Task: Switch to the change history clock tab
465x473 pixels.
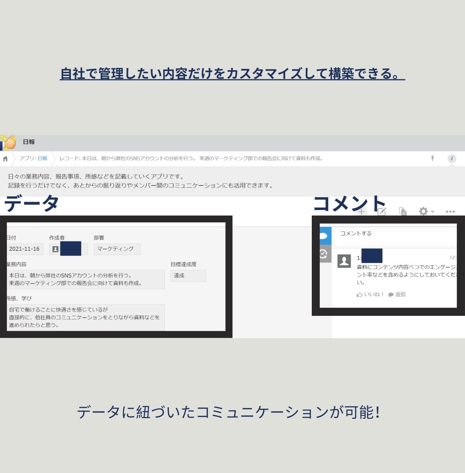Action: point(325,254)
